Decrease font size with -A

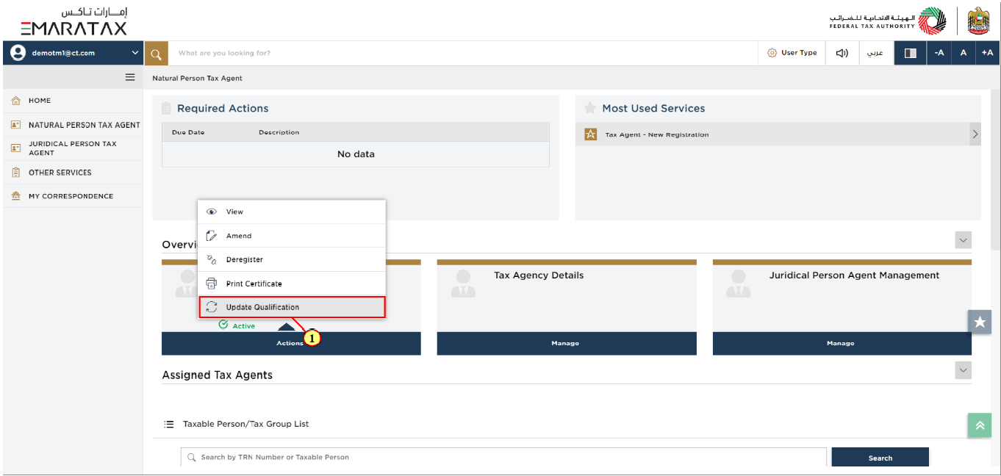tap(939, 53)
